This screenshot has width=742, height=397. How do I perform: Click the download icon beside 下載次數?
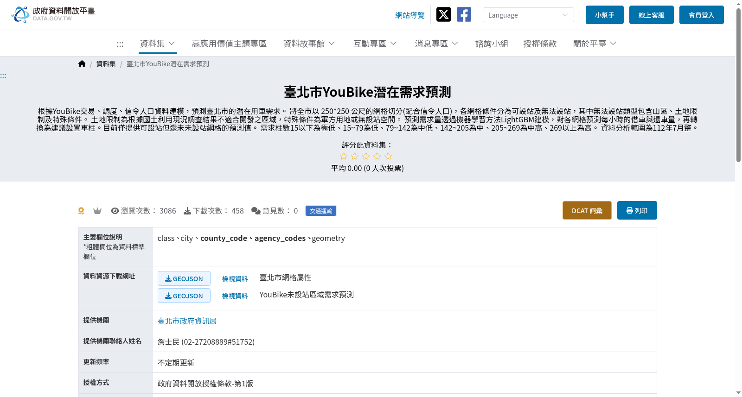point(187,211)
